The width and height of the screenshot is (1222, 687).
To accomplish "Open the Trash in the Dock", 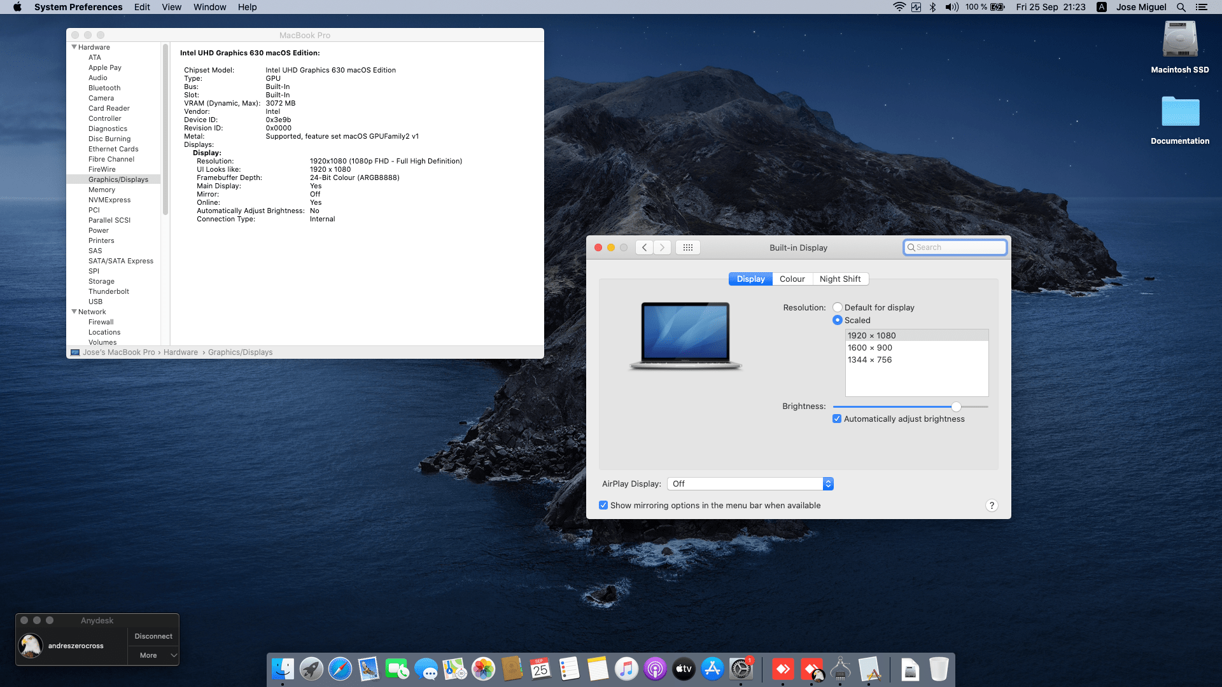I will click(939, 669).
